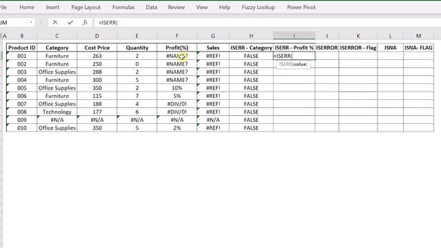Select column M header
This screenshot has height=248, width=441.
tap(418, 36)
